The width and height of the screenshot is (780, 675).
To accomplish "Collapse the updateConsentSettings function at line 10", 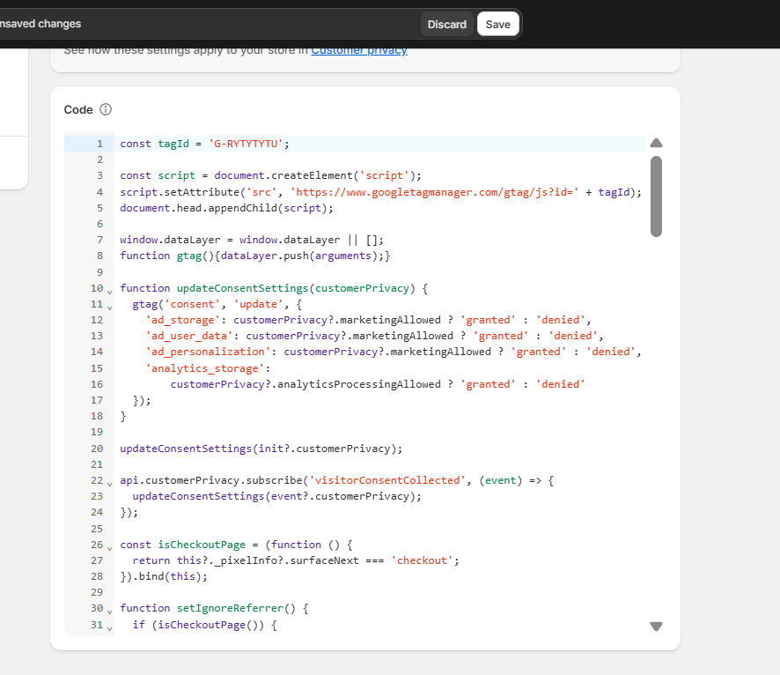I will tap(109, 290).
